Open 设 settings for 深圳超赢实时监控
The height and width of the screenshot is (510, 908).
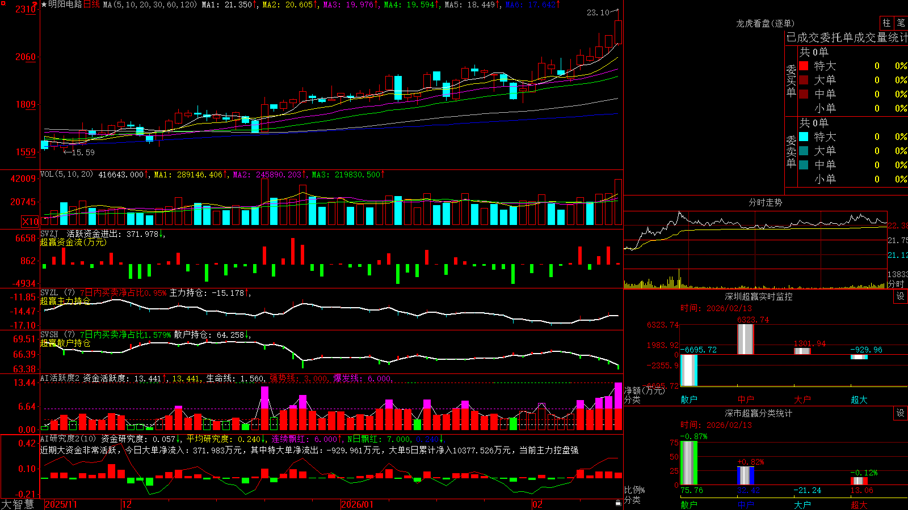(901, 296)
